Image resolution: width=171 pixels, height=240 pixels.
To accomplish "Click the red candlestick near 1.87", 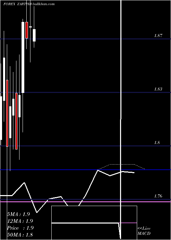I will pos(27,30).
